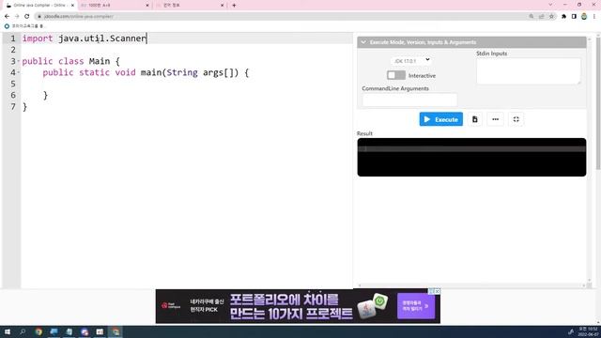Image resolution: width=601 pixels, height=338 pixels.
Task: Open the bookmark in the bookmarks bar
Action: [23, 26]
